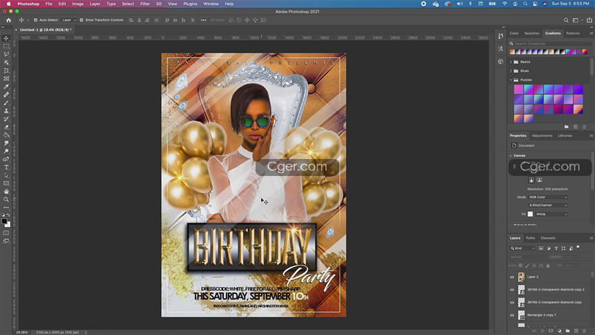This screenshot has height=335, width=595.
Task: Choose the Zoom tool from the toolbar
Action: coord(6,200)
